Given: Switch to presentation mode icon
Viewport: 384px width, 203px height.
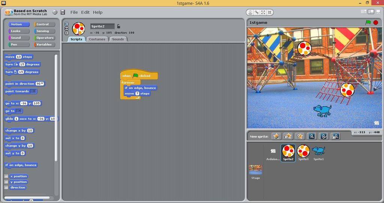Looking at the screenshot, I should pyautogui.click(x=378, y=12).
